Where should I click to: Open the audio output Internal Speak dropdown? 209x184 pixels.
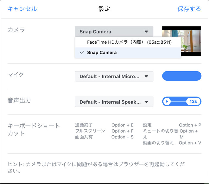(x=114, y=102)
